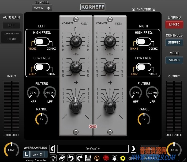Click the red globe website icon
The height and width of the screenshot is (162, 187).
click(x=106, y=158)
